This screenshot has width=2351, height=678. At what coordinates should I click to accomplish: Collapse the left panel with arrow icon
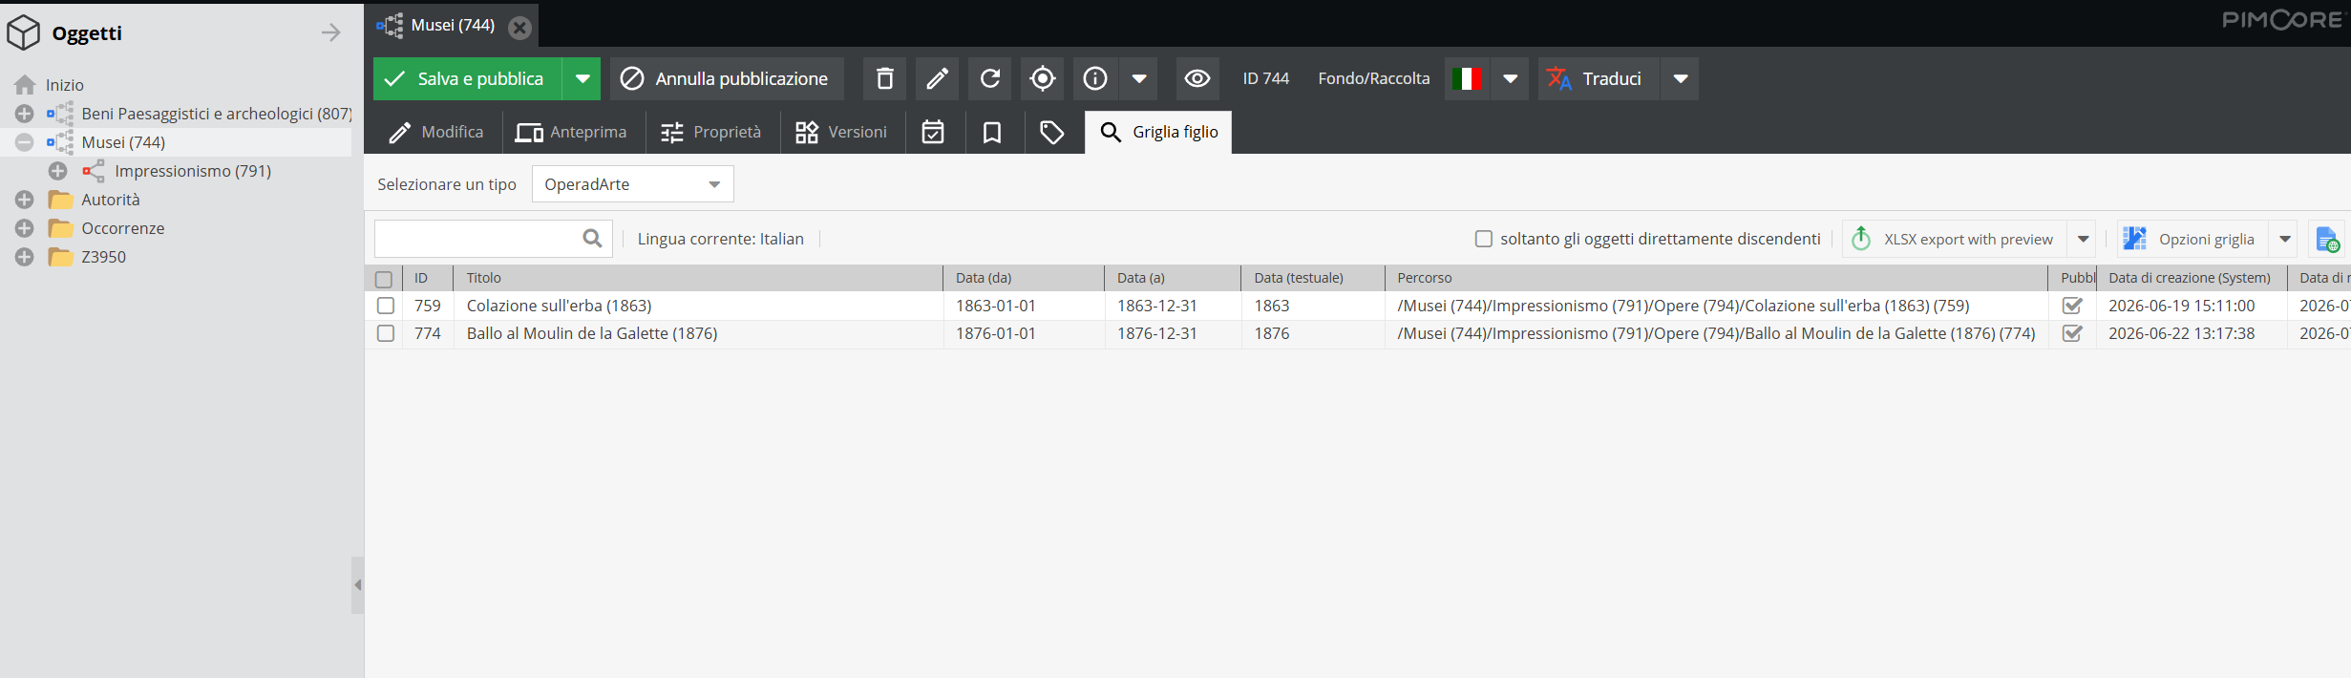tap(331, 32)
